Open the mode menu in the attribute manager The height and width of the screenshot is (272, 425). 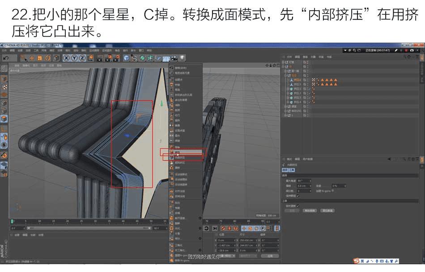[289, 159]
